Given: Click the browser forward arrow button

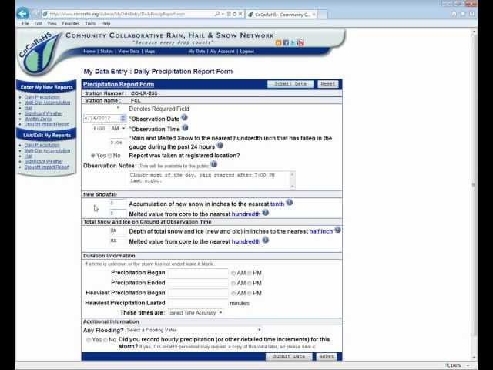Looking at the screenshot, I should 35,14.
